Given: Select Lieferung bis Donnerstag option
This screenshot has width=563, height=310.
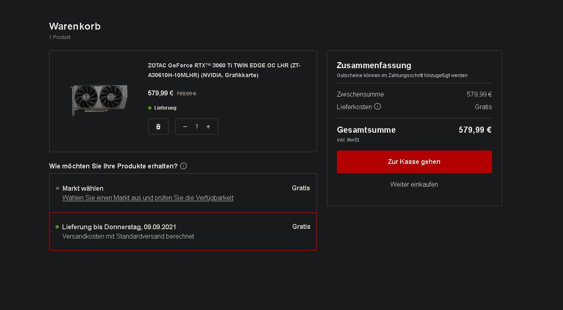Looking at the screenshot, I should pyautogui.click(x=119, y=227).
